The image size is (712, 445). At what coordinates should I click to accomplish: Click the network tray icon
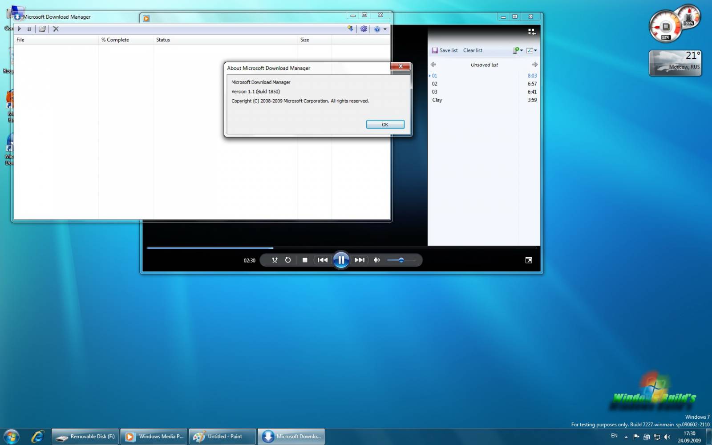click(657, 437)
